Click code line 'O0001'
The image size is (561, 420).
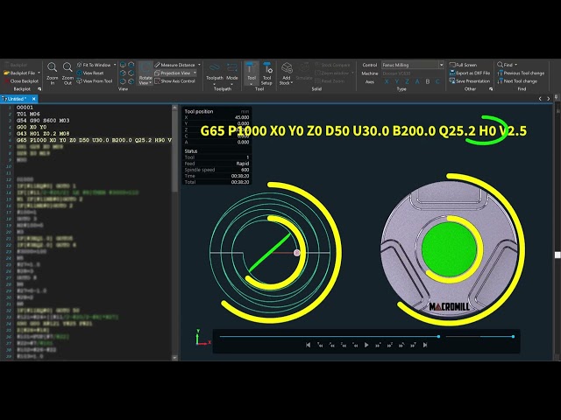(x=25, y=108)
